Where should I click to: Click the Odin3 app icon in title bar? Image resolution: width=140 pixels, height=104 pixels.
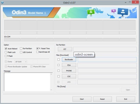tap(2, 3)
